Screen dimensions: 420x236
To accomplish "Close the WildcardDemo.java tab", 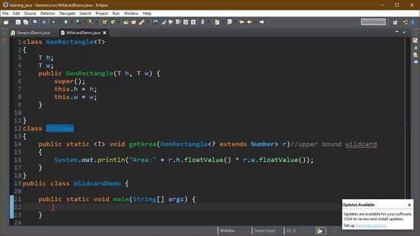I will (105, 33).
